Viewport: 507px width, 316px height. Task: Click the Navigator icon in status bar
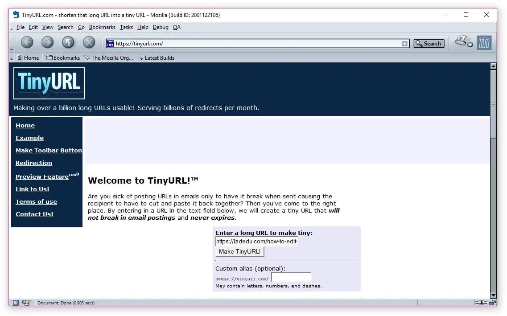[x=16, y=303]
